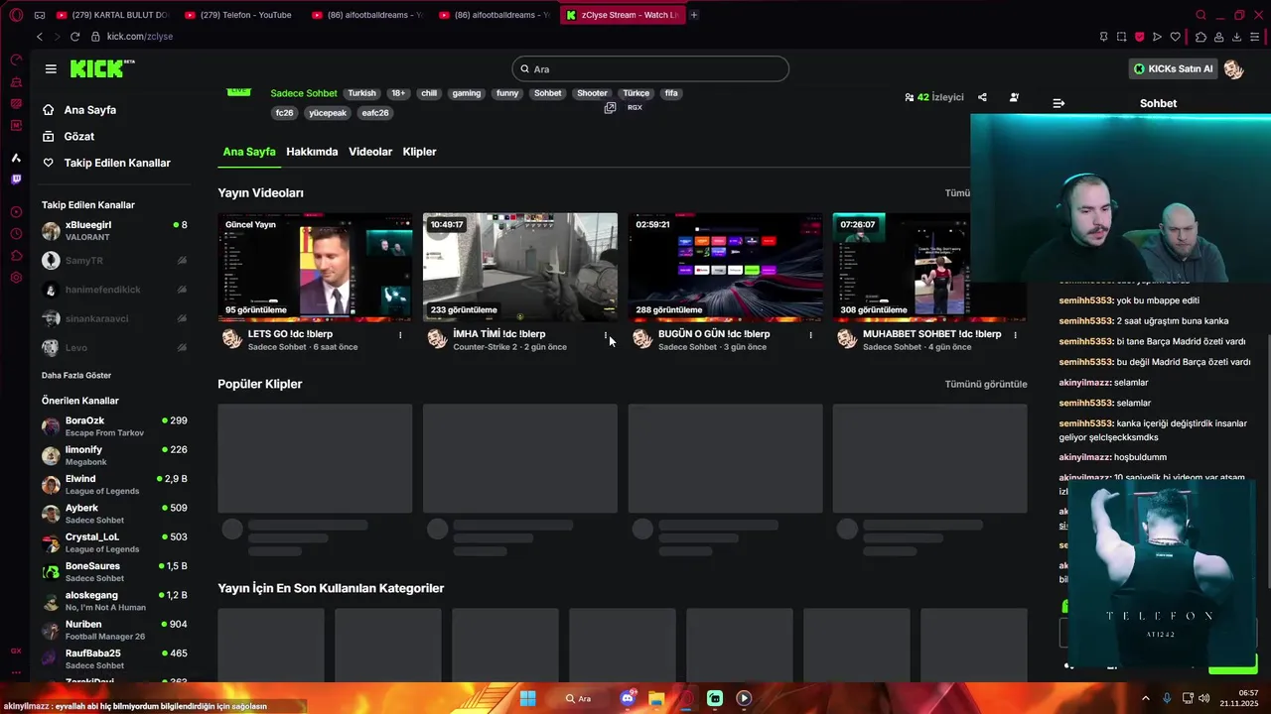
Task: Open the Opera sidebar three-dots menu
Action: pyautogui.click(x=16, y=671)
